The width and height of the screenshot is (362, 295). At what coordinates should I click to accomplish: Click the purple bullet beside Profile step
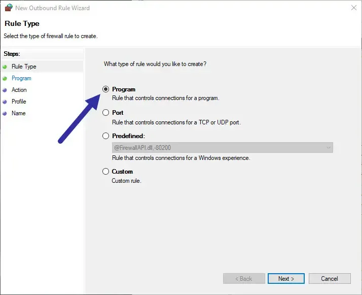coord(5,102)
